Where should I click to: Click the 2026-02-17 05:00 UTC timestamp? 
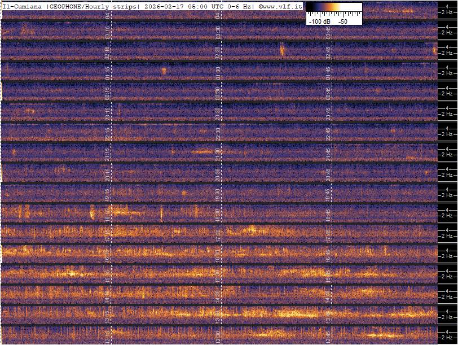pos(183,6)
